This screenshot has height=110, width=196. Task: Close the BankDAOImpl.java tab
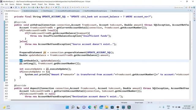click(x=20, y=11)
